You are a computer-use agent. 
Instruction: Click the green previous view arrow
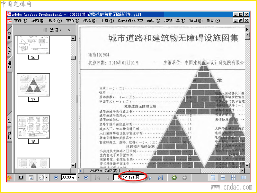(174, 178)
